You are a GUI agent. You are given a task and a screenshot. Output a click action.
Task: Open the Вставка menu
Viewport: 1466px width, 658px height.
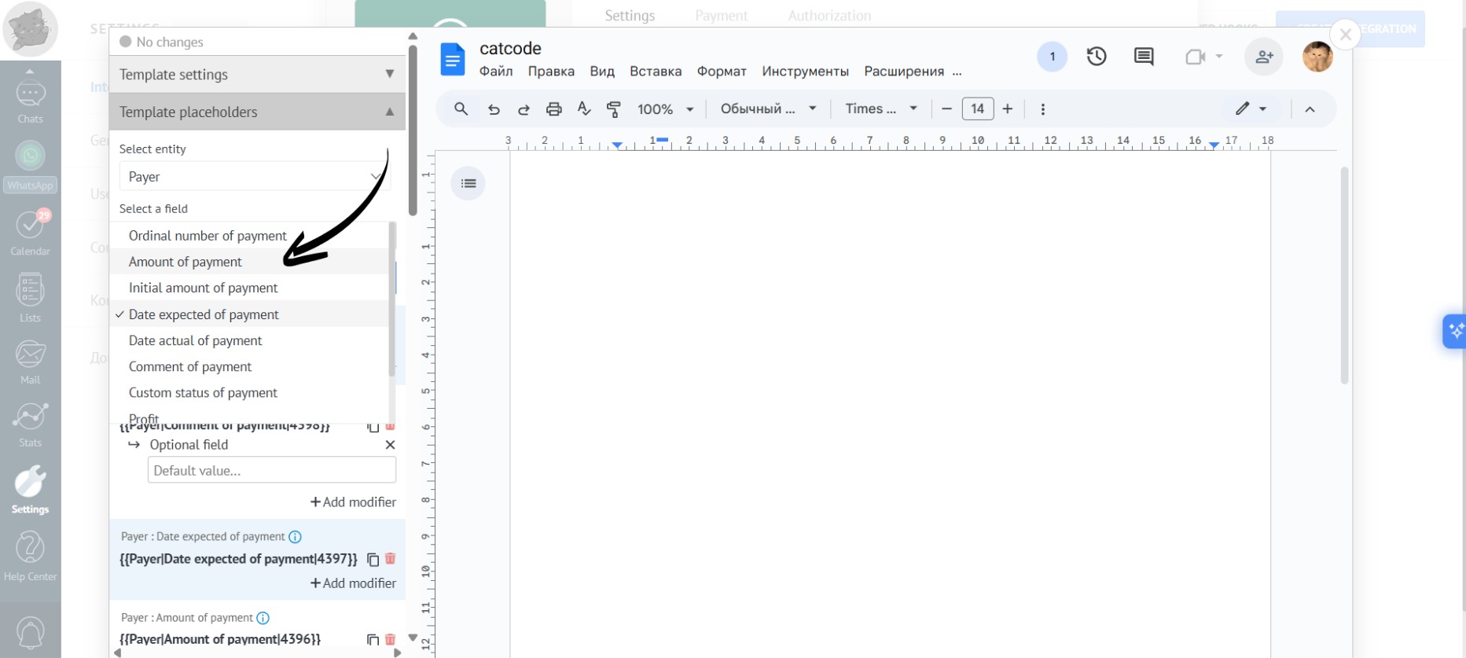pos(655,72)
